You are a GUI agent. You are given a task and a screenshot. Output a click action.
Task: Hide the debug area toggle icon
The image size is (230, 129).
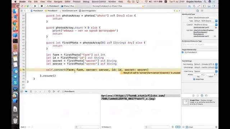pos(22,91)
